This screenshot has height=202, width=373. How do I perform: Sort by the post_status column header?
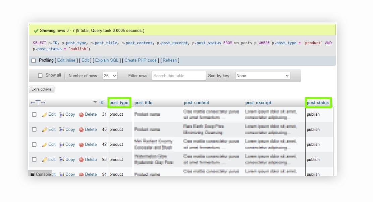click(317, 102)
